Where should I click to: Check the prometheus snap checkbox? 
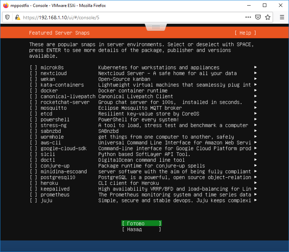33,195
